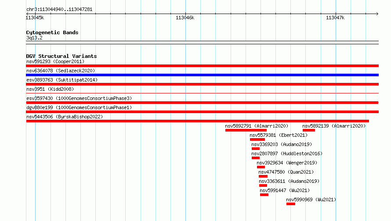The width and height of the screenshot is (391, 221).
Task: Click the DGV Structural Variants track title
Action: [62, 56]
